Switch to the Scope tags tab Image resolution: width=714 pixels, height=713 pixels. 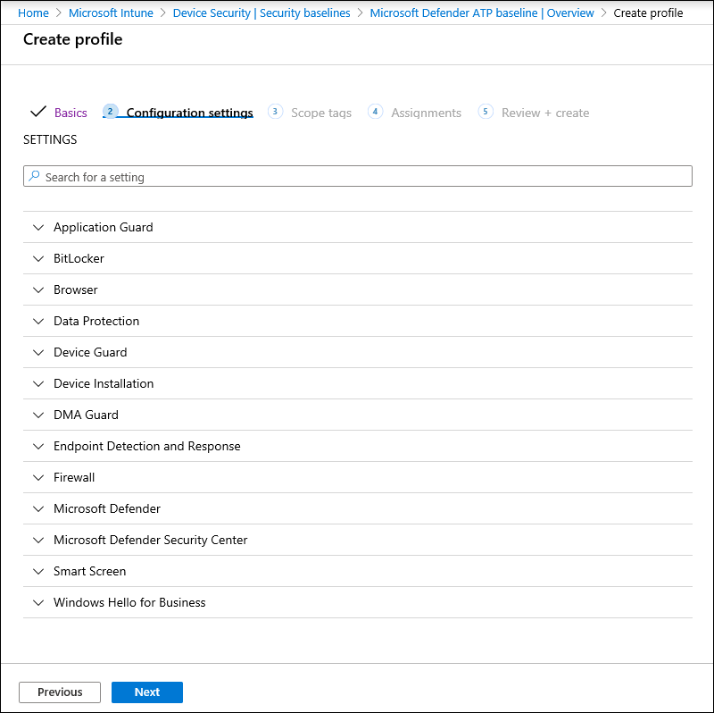[321, 113]
